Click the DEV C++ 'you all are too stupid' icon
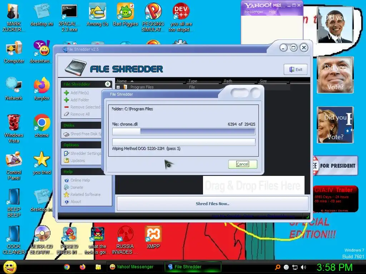Screen dimensions: 366x274 (181, 17)
